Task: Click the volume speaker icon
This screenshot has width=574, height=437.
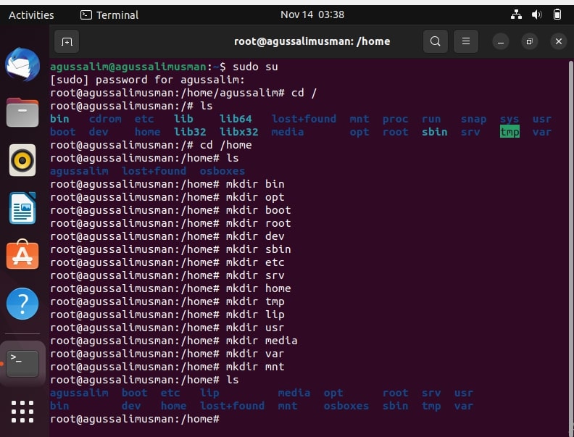Action: (x=536, y=14)
